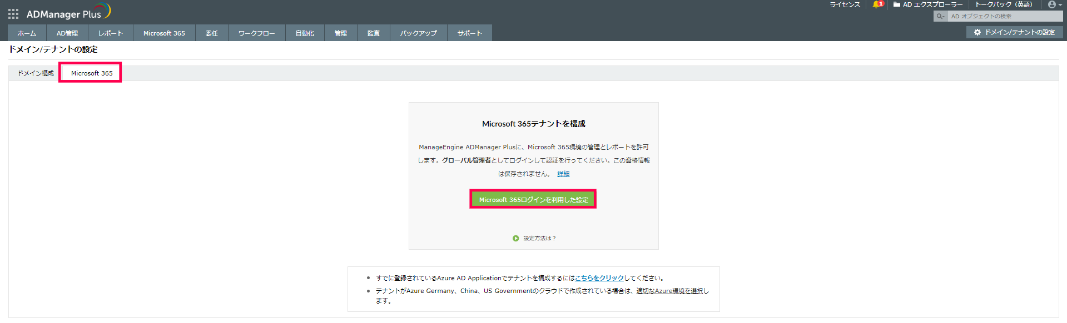Go to the ホーム menu tab

point(27,33)
